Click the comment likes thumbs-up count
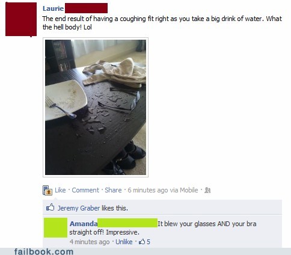Screen dimensions: 291x255 144,242
